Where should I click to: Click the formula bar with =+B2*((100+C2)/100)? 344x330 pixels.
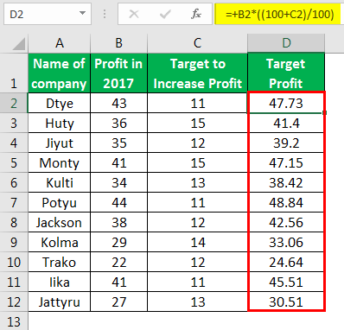click(279, 14)
